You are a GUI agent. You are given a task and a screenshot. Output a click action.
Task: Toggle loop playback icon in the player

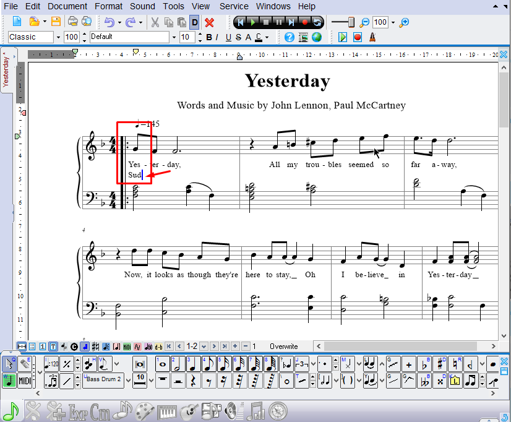click(317, 22)
